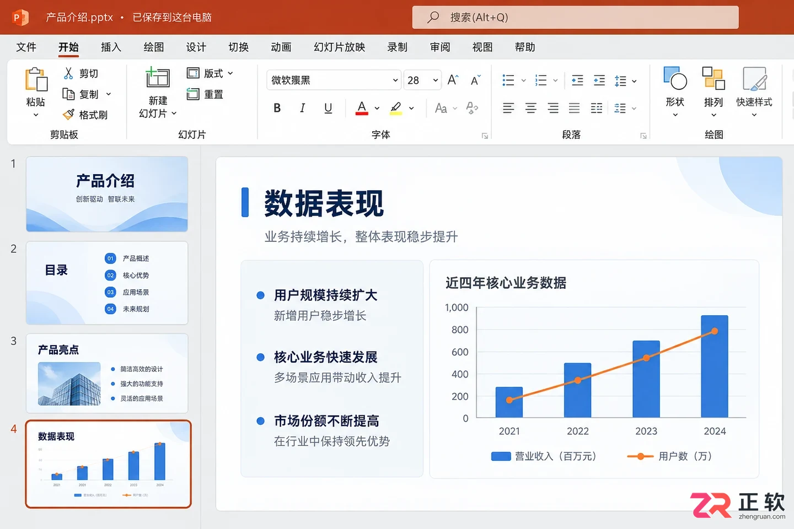The height and width of the screenshot is (529, 794).
Task: Click the search magnifier icon
Action: 433,17
